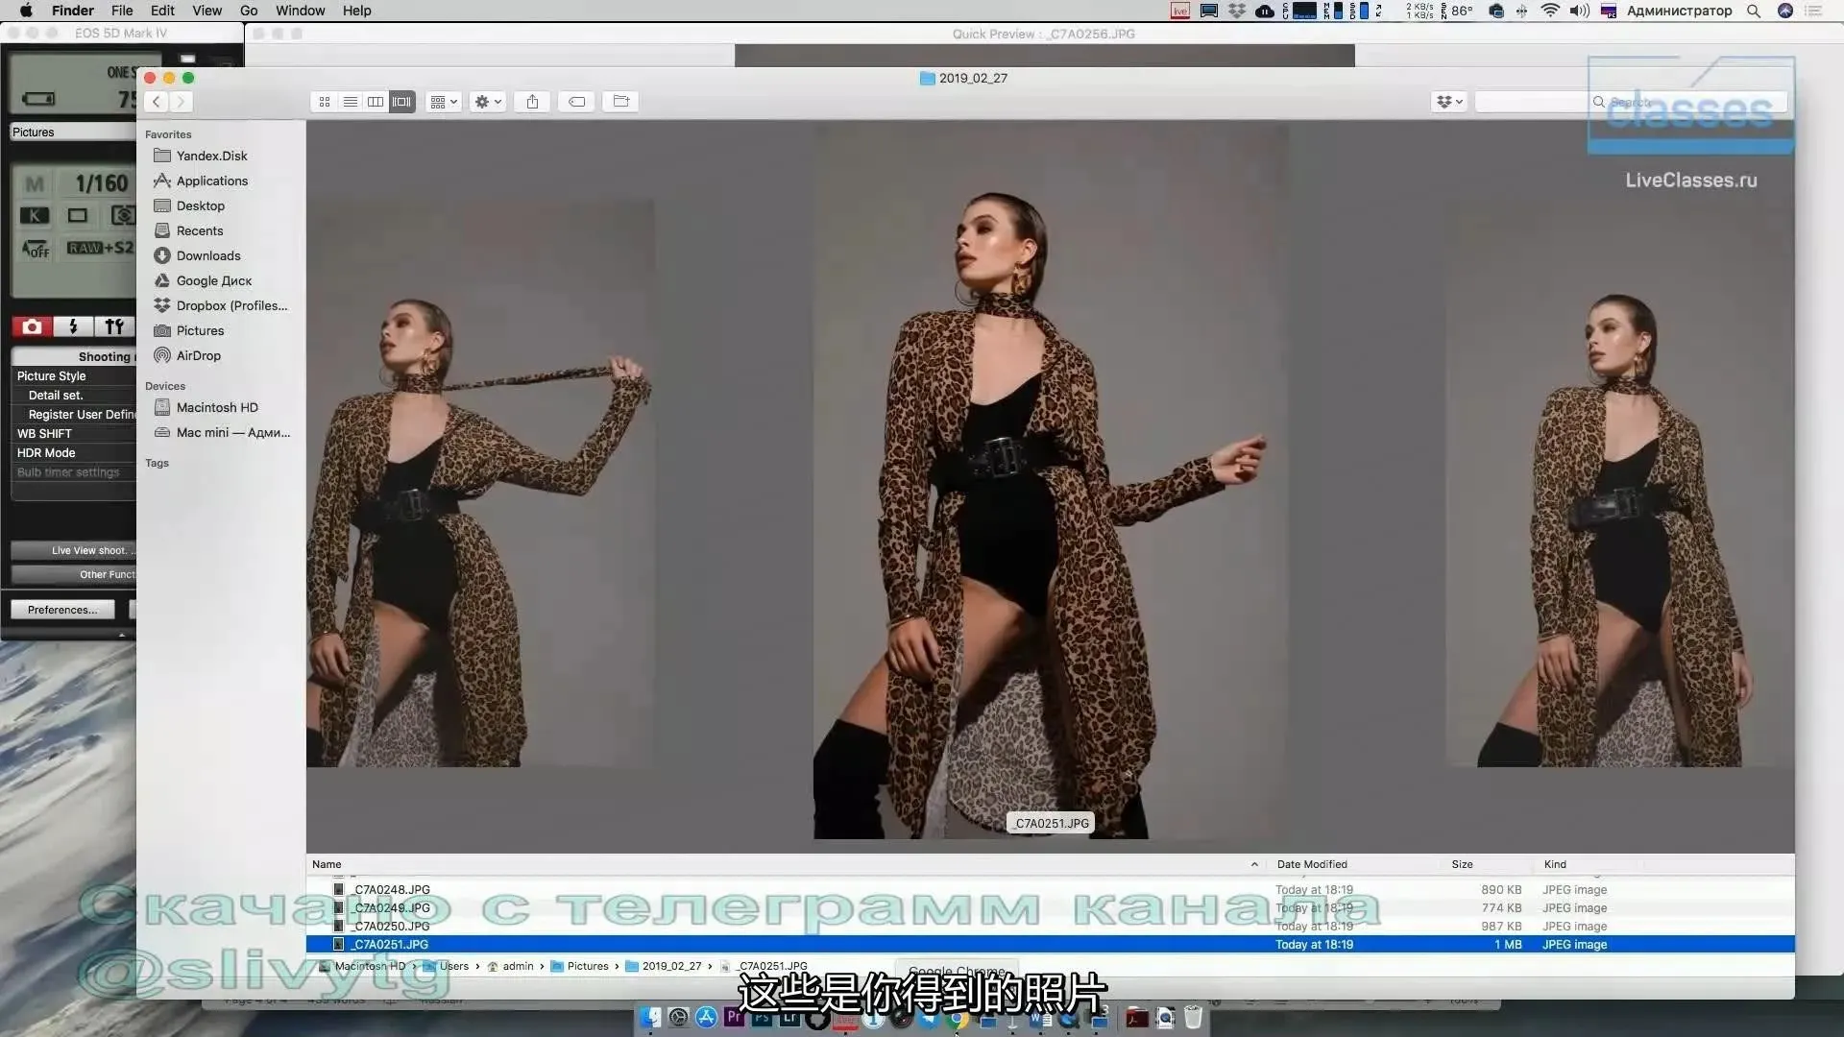The width and height of the screenshot is (1844, 1037).
Task: Open Downloads in the sidebar
Action: tap(207, 255)
